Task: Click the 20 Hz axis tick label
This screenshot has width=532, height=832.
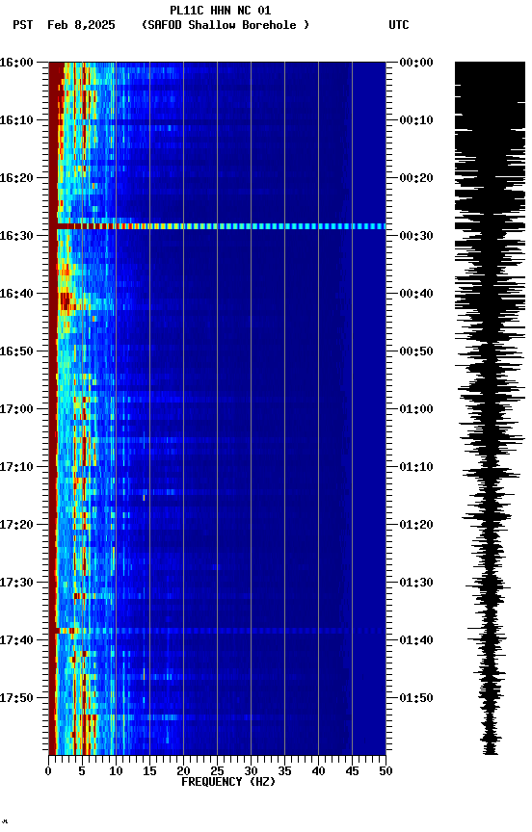Action: [x=183, y=772]
